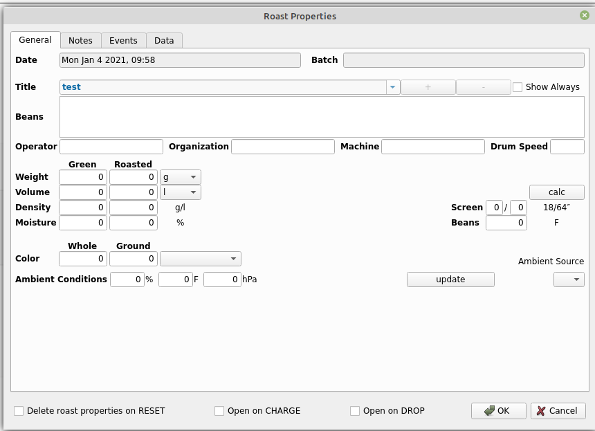The image size is (595, 431).
Task: Enable Open on CHARGE
Action: 219,410
